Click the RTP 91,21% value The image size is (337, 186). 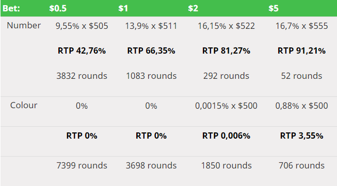pyautogui.click(x=301, y=51)
